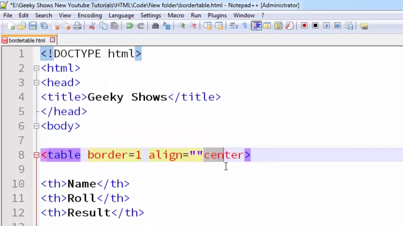Image resolution: width=403 pixels, height=226 pixels.
Task: Cut selection with the scissors icon
Action: [92, 26]
